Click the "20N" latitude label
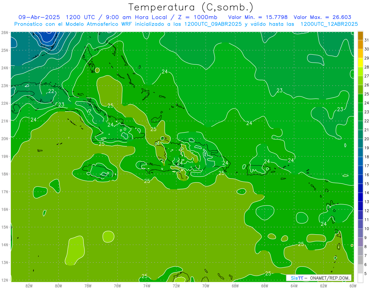Screen dimensions: 375x290 pos(5,139)
